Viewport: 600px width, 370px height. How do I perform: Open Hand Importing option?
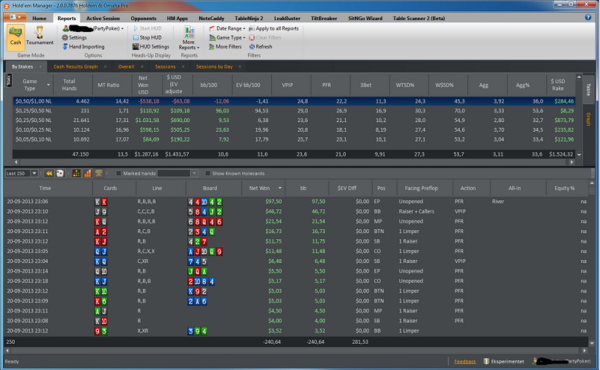coord(83,47)
